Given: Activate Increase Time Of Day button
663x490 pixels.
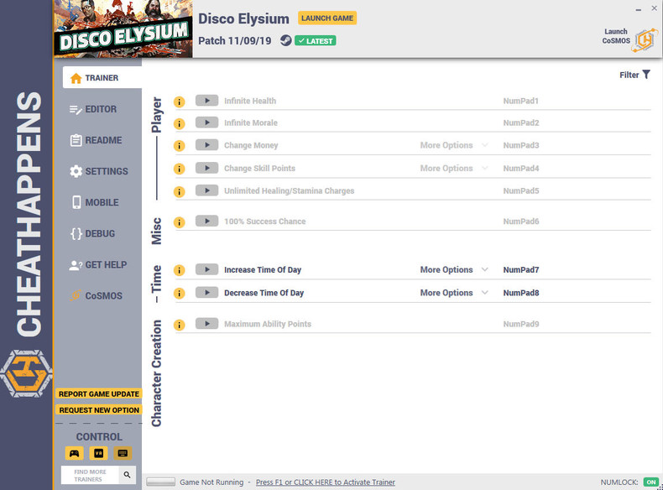Looking at the screenshot, I should [x=206, y=269].
